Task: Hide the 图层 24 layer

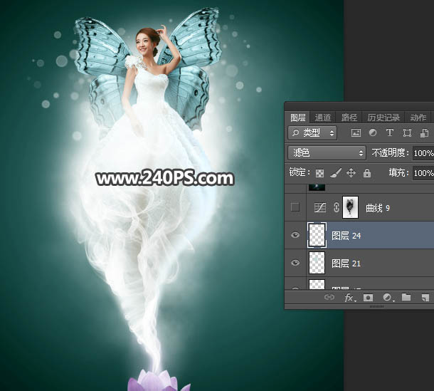Action: (x=296, y=235)
